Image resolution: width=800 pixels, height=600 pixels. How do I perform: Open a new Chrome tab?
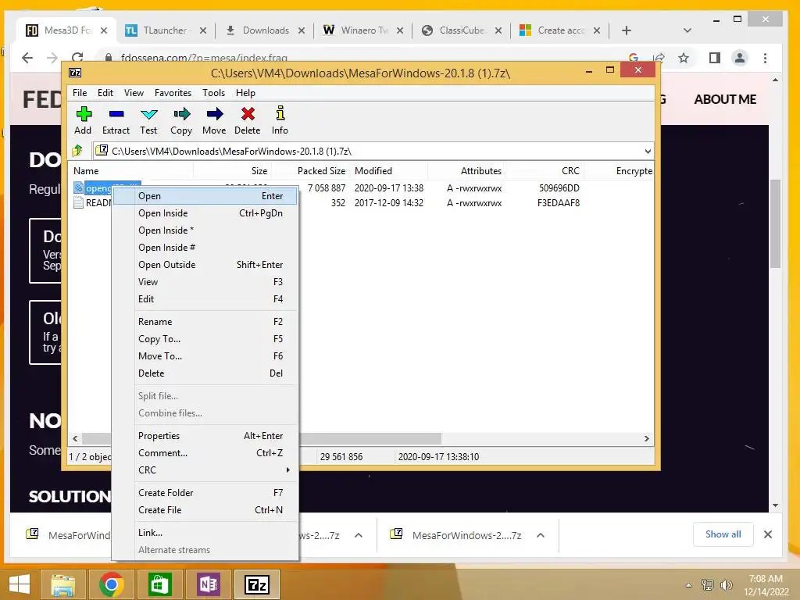pyautogui.click(x=627, y=30)
